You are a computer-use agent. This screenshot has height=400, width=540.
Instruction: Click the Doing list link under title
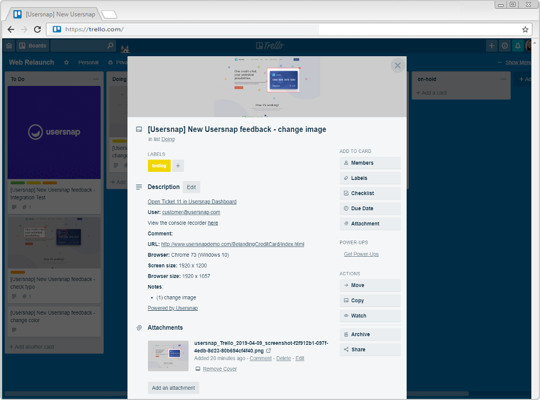point(168,139)
